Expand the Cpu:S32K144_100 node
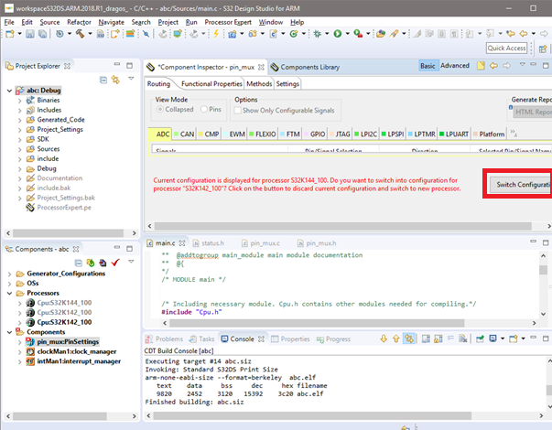 20,303
